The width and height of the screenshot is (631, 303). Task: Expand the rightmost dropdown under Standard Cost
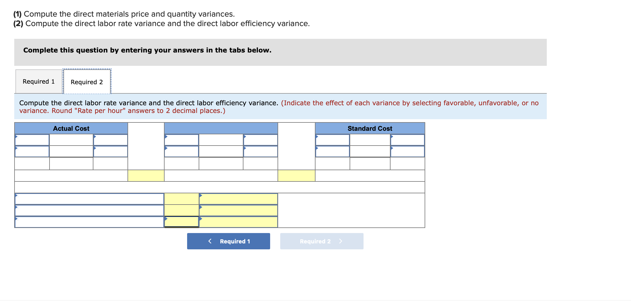408,139
